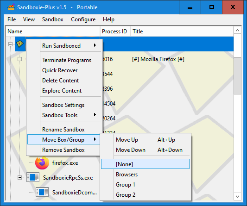The width and height of the screenshot is (247, 206).
Task: Click the Firefox icon beside firefox.exe
Action: [x=42, y=163]
